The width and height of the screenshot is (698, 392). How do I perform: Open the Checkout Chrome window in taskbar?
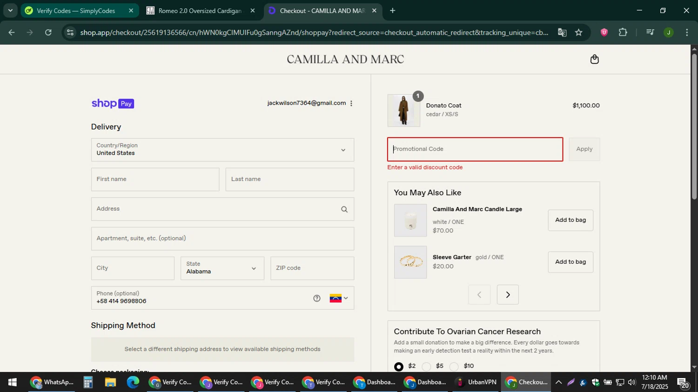[527, 382]
